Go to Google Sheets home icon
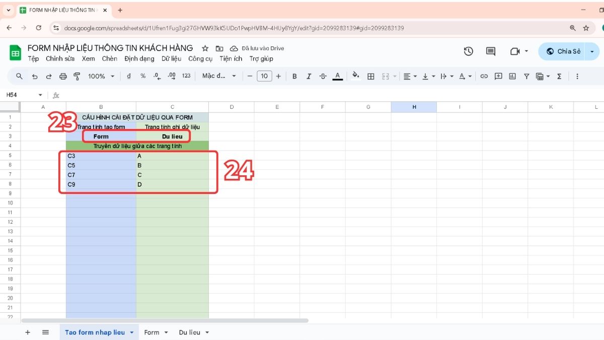 point(15,52)
